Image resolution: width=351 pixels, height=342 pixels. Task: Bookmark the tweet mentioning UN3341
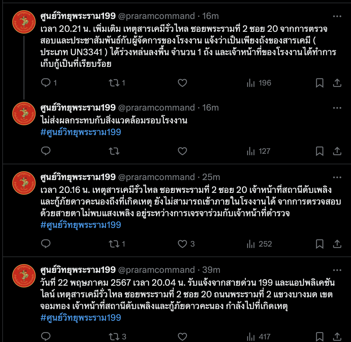pos(319,83)
